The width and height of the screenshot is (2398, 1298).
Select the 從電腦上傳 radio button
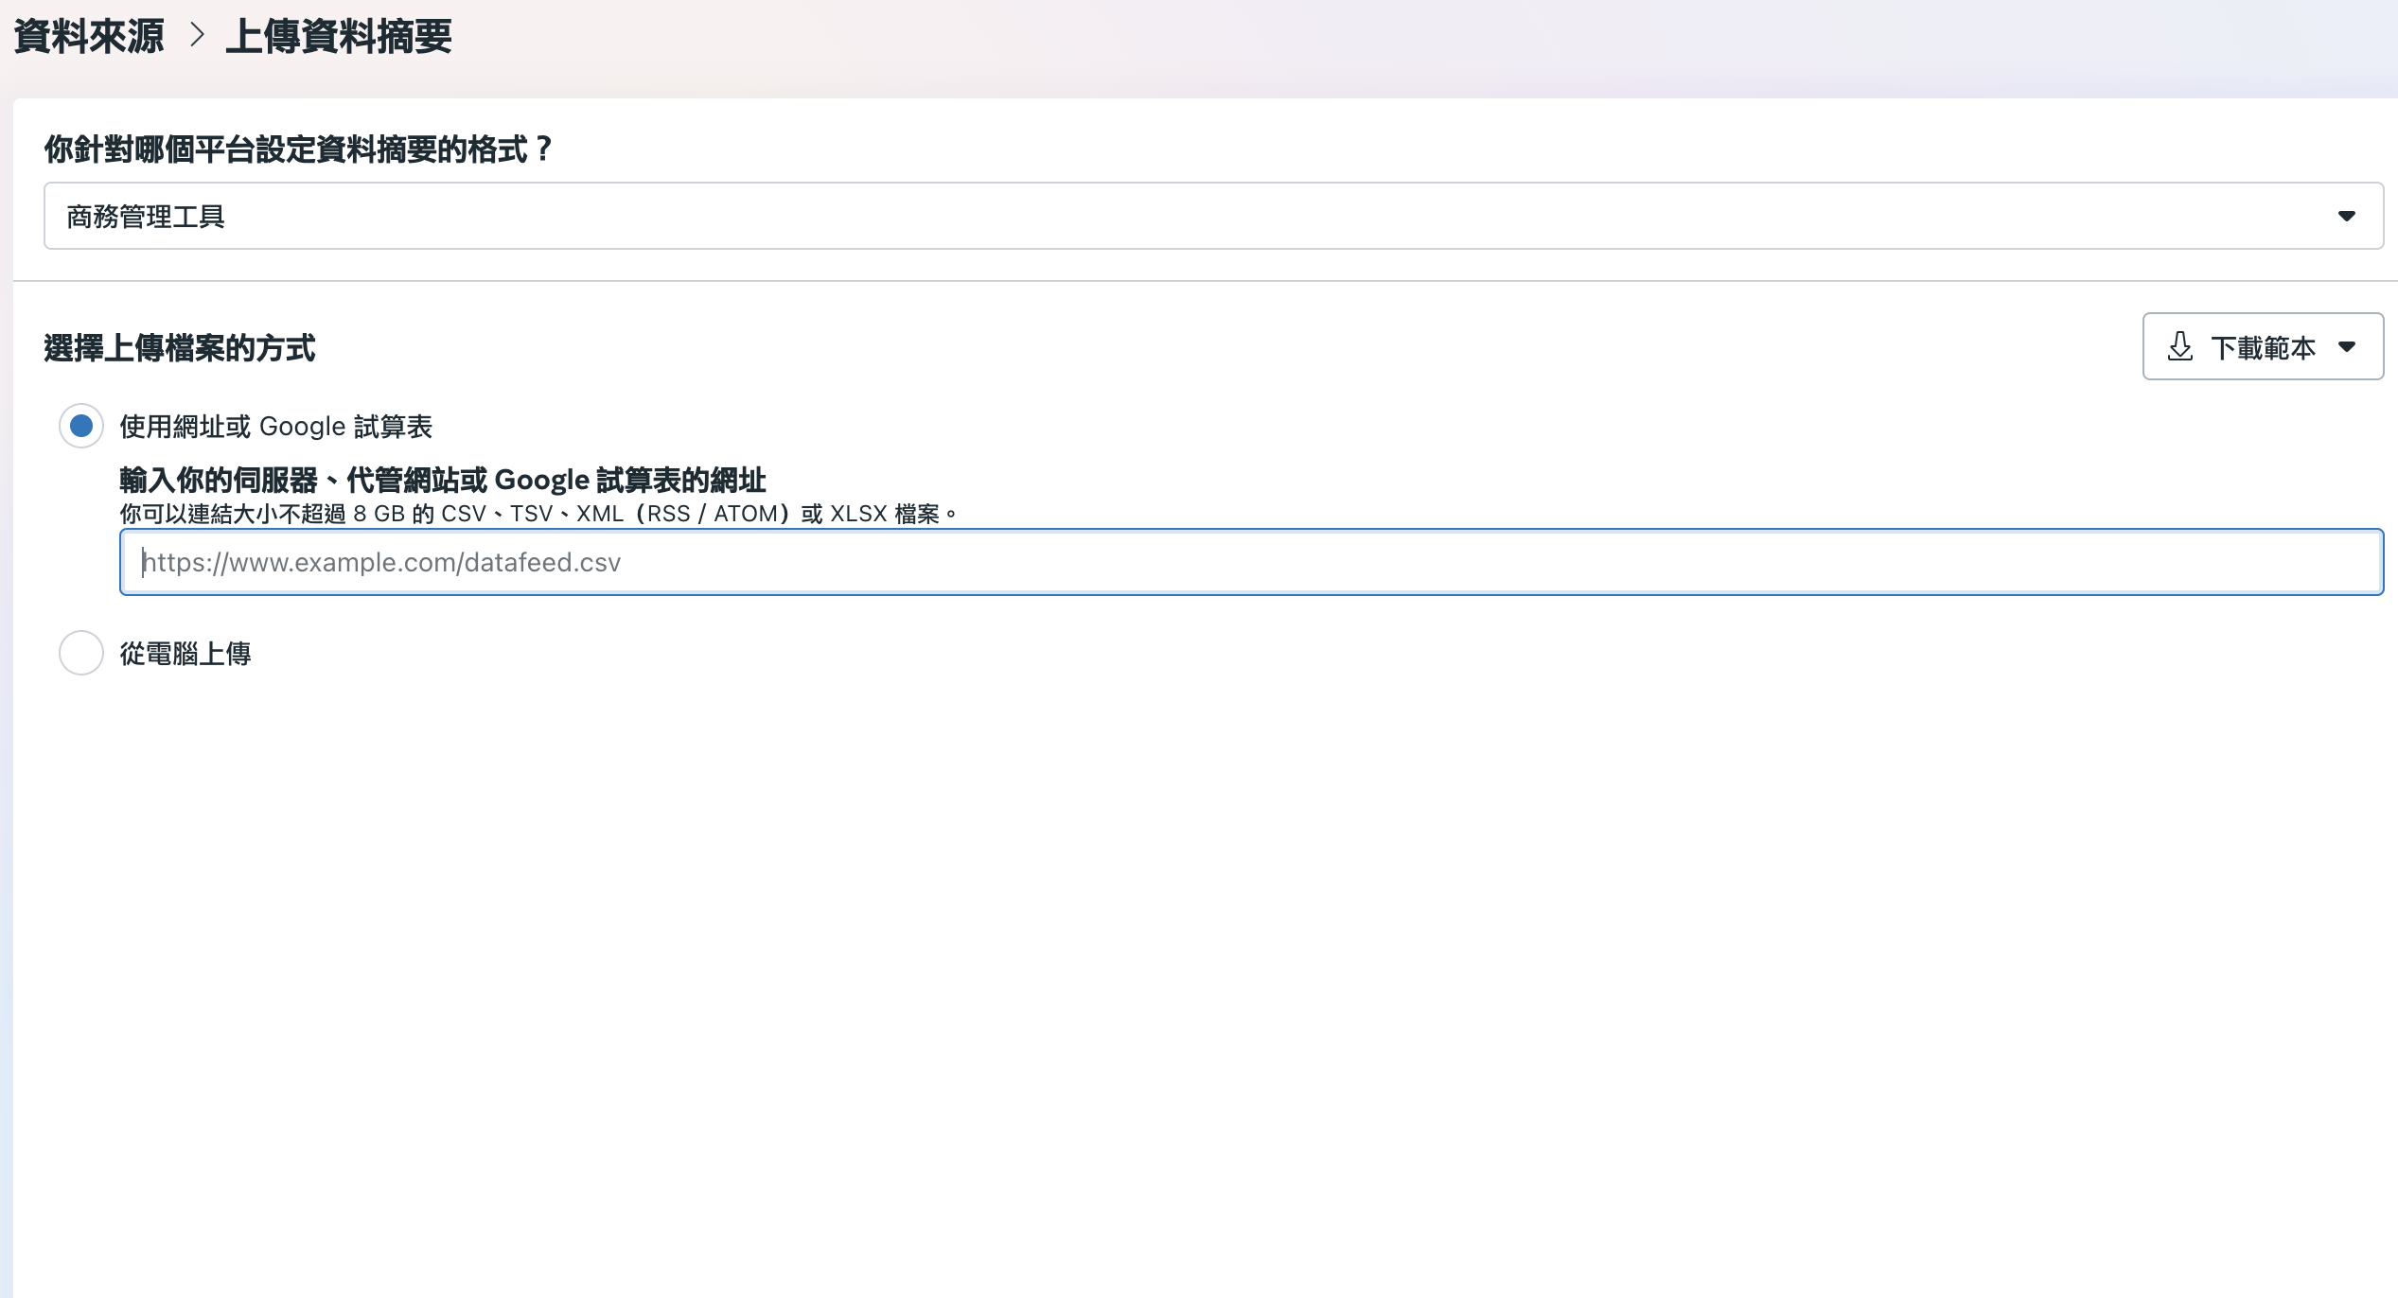81,653
